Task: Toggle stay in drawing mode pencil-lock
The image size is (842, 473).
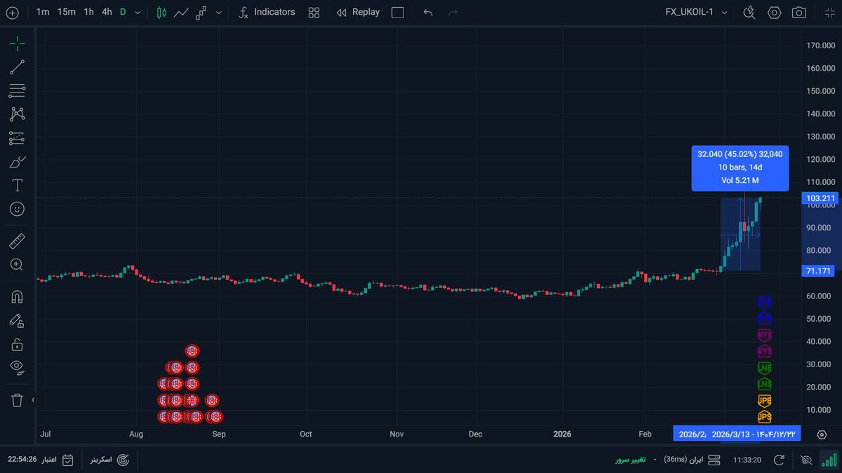Action: (17, 321)
